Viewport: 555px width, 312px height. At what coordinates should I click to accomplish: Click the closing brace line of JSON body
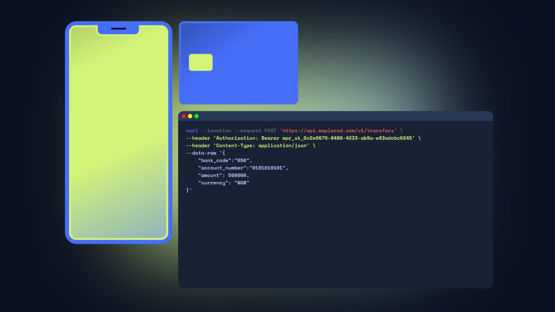point(189,190)
